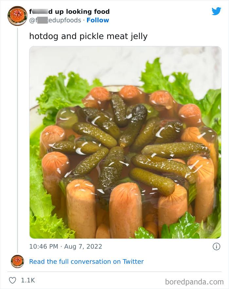Click the blue Twitter bird logo

[216, 11]
